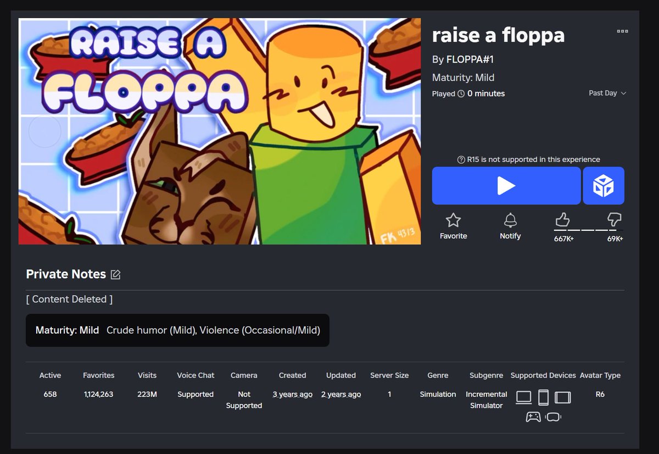
Task: Click the VR headset supported device icon
Action: [554, 416]
